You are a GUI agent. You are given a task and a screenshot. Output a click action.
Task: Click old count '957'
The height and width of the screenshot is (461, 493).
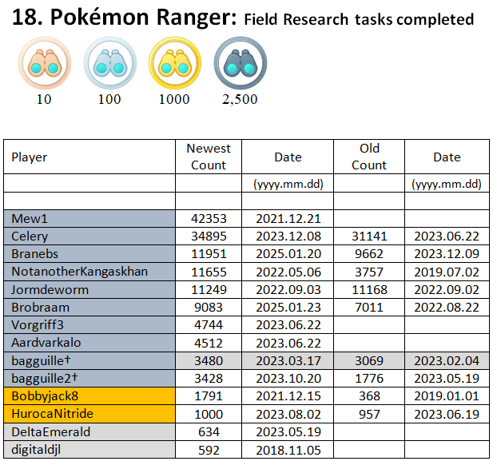pyautogui.click(x=369, y=414)
